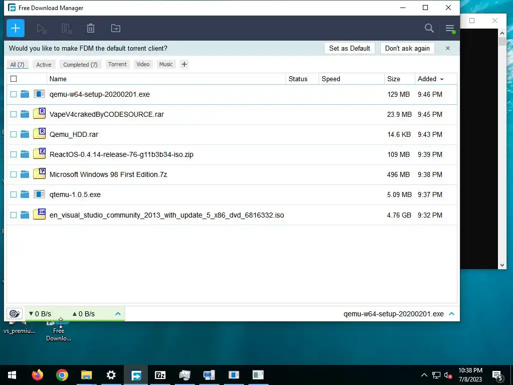Image resolution: width=513 pixels, height=385 pixels.
Task: Check the box for en_visual_studio_community iso
Action: coord(14,215)
